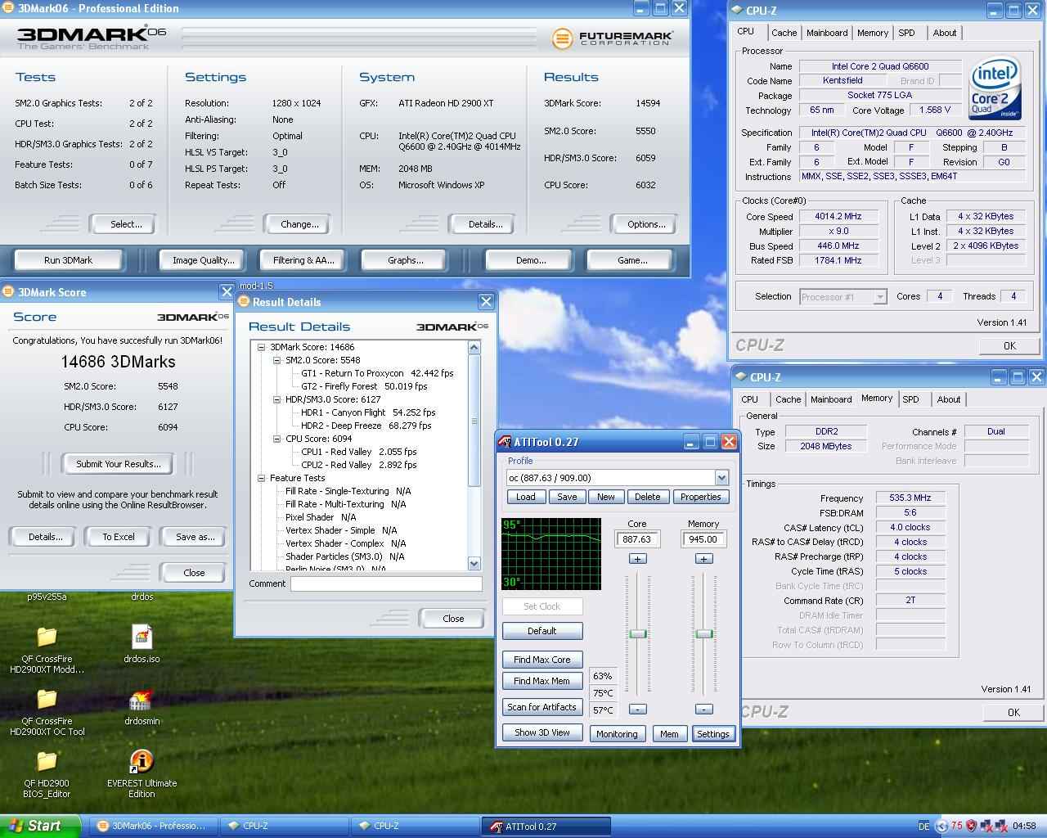Image resolution: width=1047 pixels, height=838 pixels.
Task: Click Submit Your Results... button
Action: [119, 464]
